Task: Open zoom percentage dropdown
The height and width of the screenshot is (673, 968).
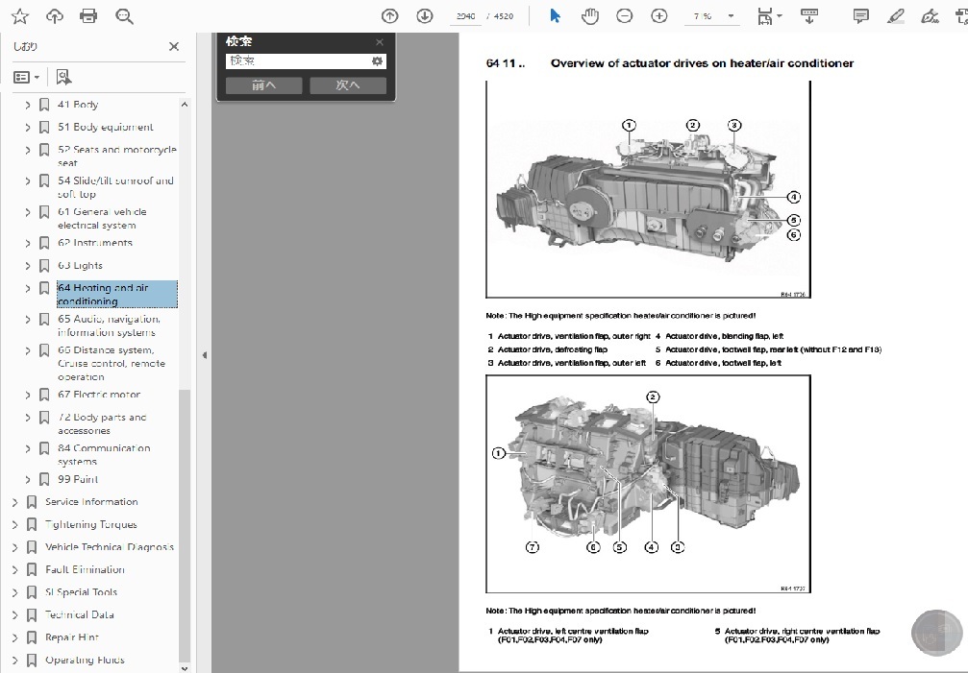Action: [731, 16]
